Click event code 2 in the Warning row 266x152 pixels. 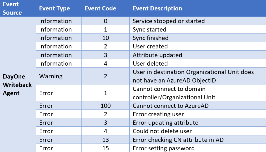coord(105,76)
